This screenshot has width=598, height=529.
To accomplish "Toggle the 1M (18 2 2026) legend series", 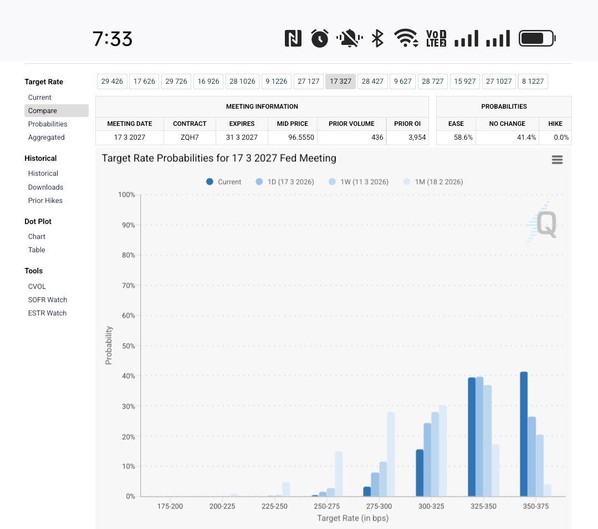I will (432, 182).
